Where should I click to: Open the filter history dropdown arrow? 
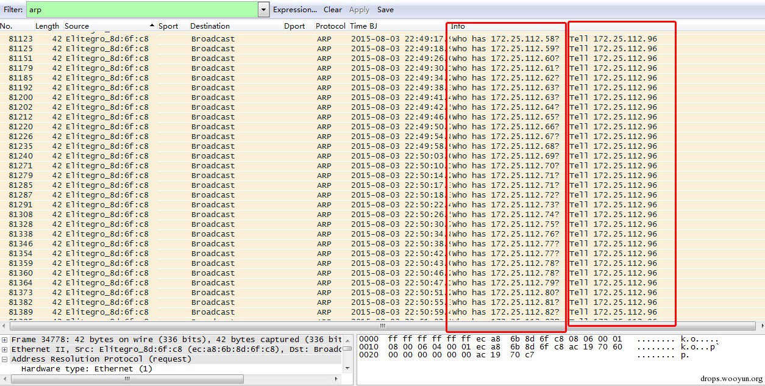coord(263,10)
